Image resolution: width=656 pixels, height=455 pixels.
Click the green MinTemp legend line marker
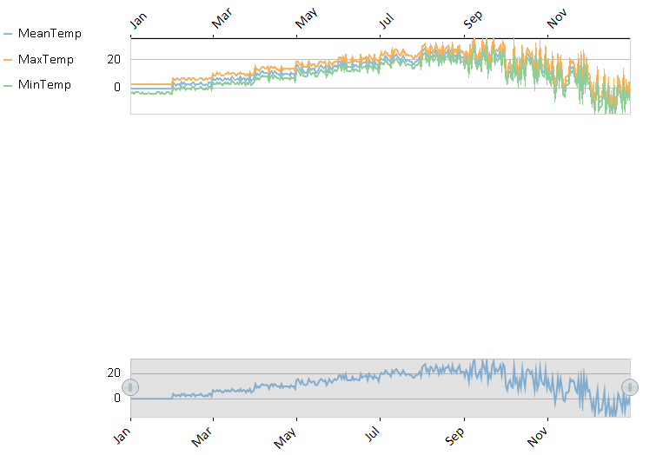coord(9,85)
